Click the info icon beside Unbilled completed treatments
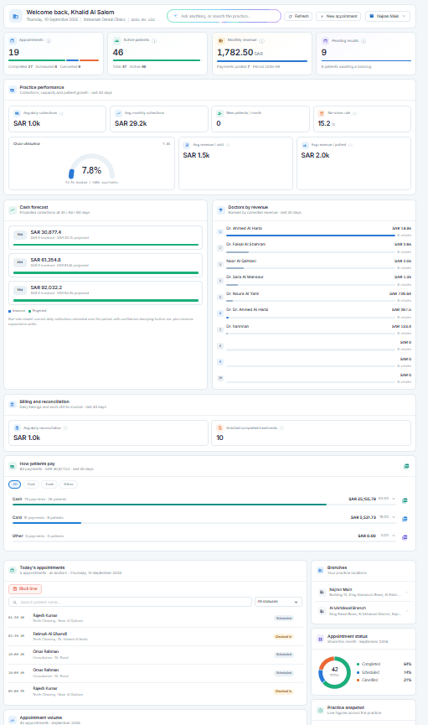Image resolution: width=428 pixels, height=725 pixels. click(281, 428)
